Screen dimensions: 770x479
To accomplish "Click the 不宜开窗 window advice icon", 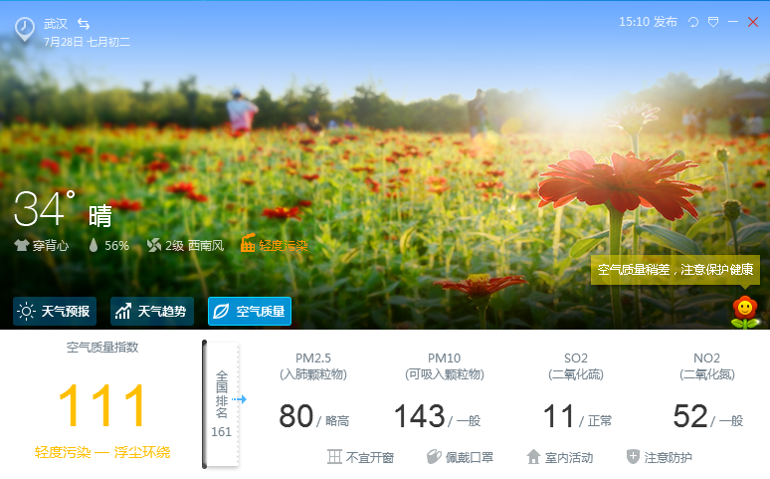I will [334, 457].
